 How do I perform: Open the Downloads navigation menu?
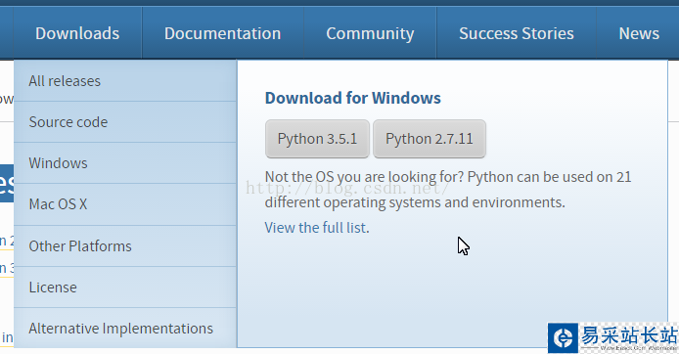pyautogui.click(x=77, y=33)
